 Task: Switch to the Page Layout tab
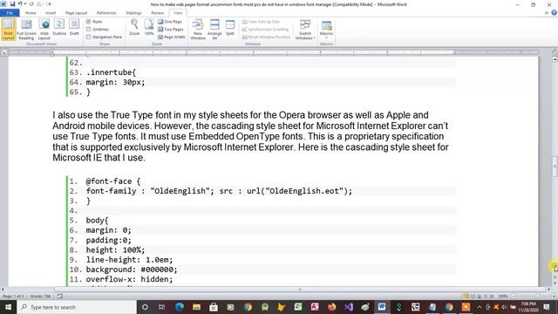point(76,13)
